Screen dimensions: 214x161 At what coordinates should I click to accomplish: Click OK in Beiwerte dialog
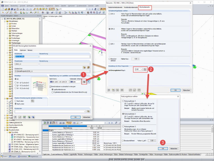pos(175,90)
